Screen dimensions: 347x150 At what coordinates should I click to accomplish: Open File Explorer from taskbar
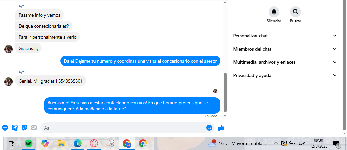(61, 143)
